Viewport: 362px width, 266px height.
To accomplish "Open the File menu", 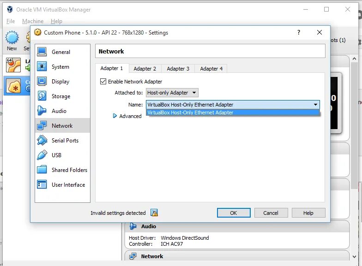I will (11, 21).
